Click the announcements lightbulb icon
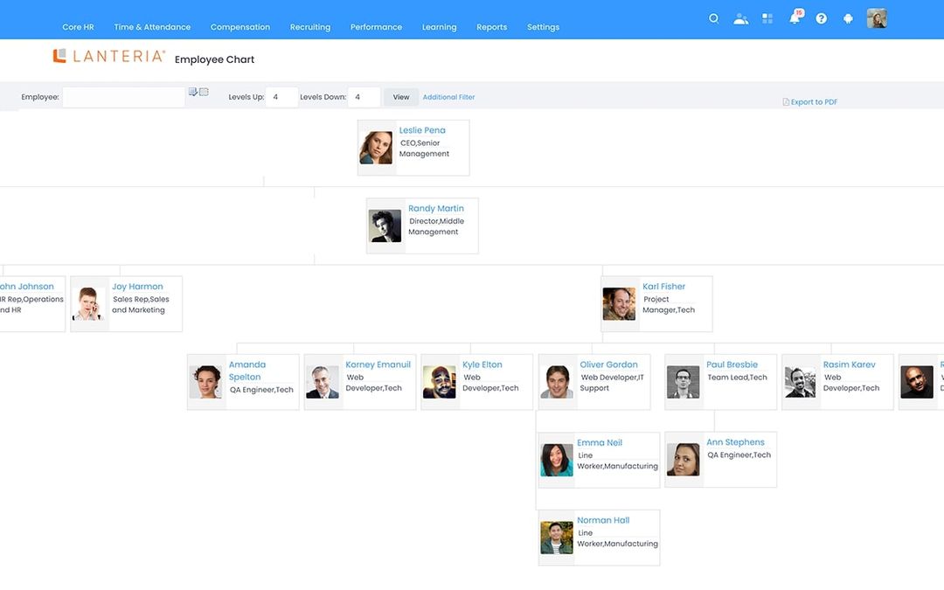This screenshot has width=944, height=590. pyautogui.click(x=848, y=17)
